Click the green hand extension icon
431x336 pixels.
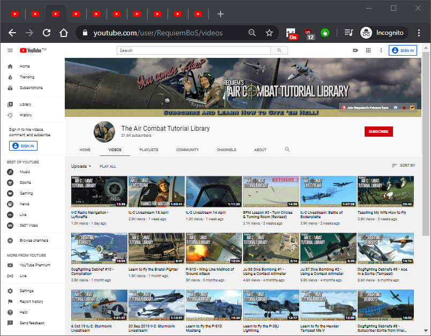tap(325, 33)
